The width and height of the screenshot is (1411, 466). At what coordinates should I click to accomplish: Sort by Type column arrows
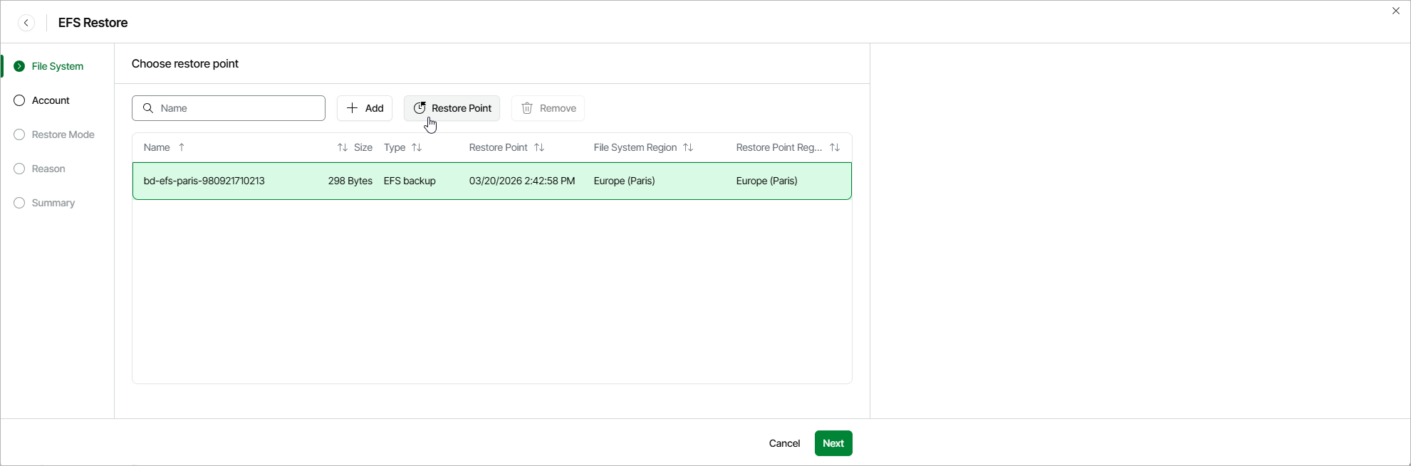417,147
